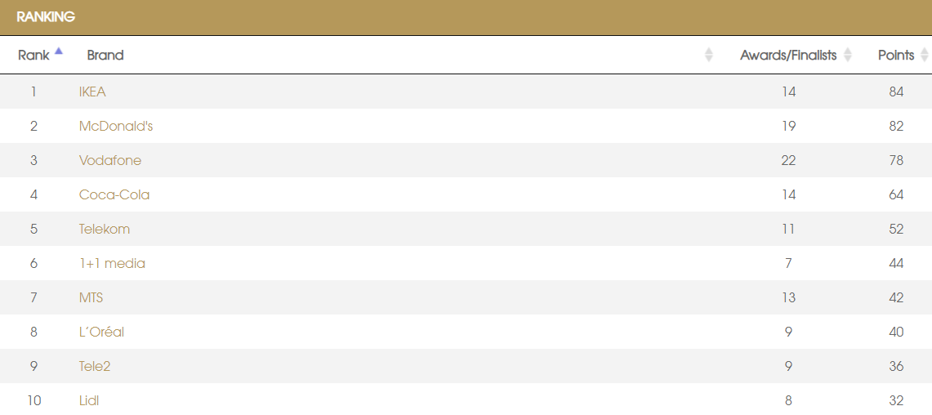Click IKEA's 84 points cell
The image size is (932, 415).
896,91
